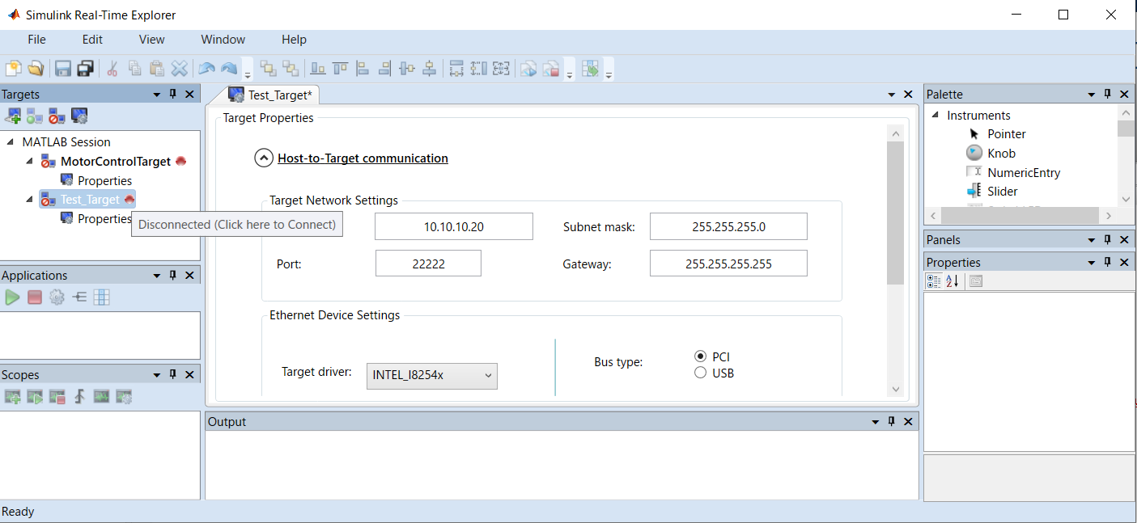The height and width of the screenshot is (523, 1137).
Task: Select the USB bus type radio button
Action: point(700,373)
